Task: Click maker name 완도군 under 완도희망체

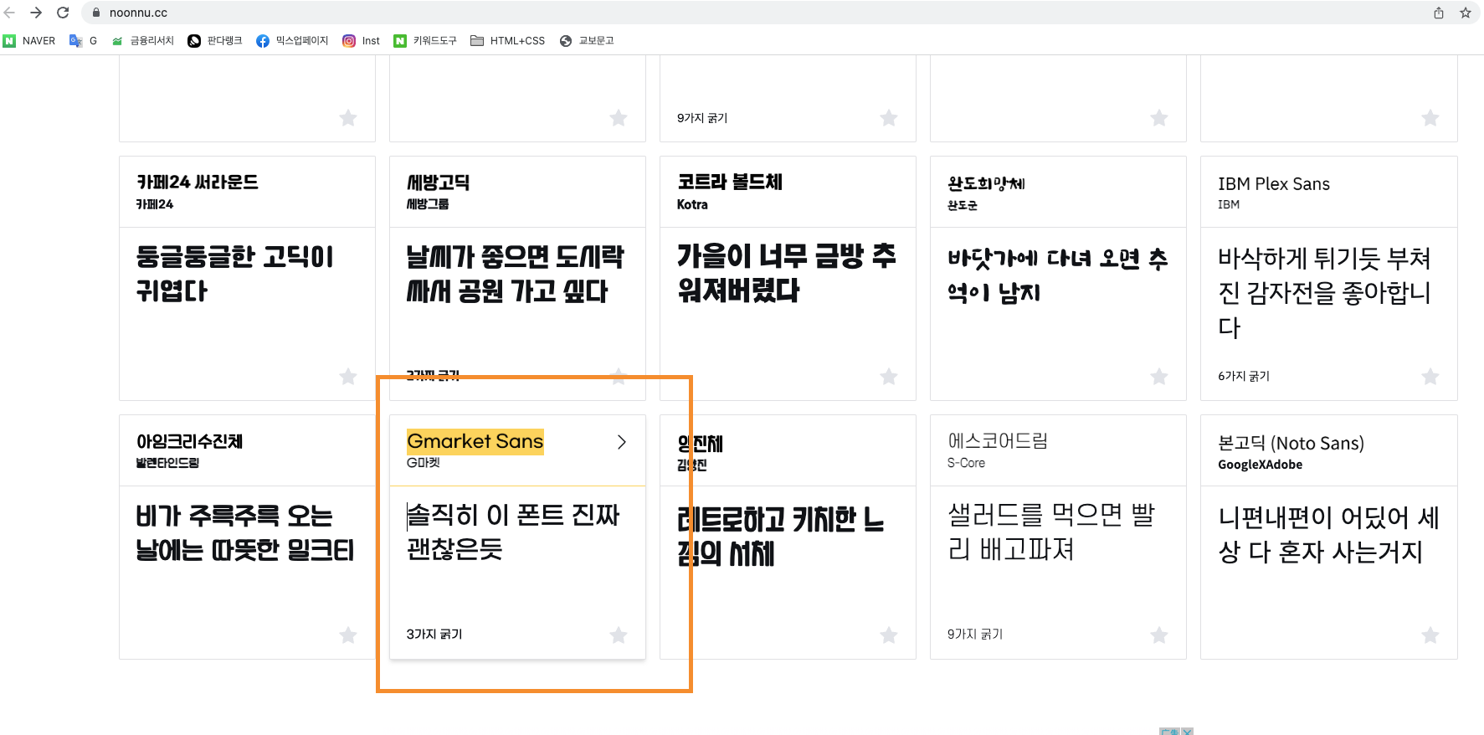Action: 963,205
